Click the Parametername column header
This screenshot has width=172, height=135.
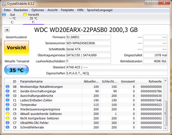click(x=50, y=81)
